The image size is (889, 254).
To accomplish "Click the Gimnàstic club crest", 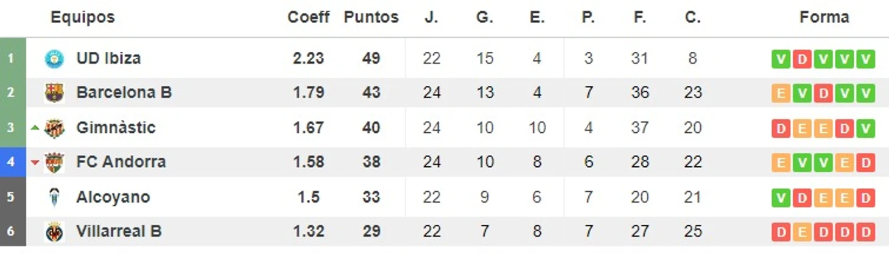I will click(54, 128).
